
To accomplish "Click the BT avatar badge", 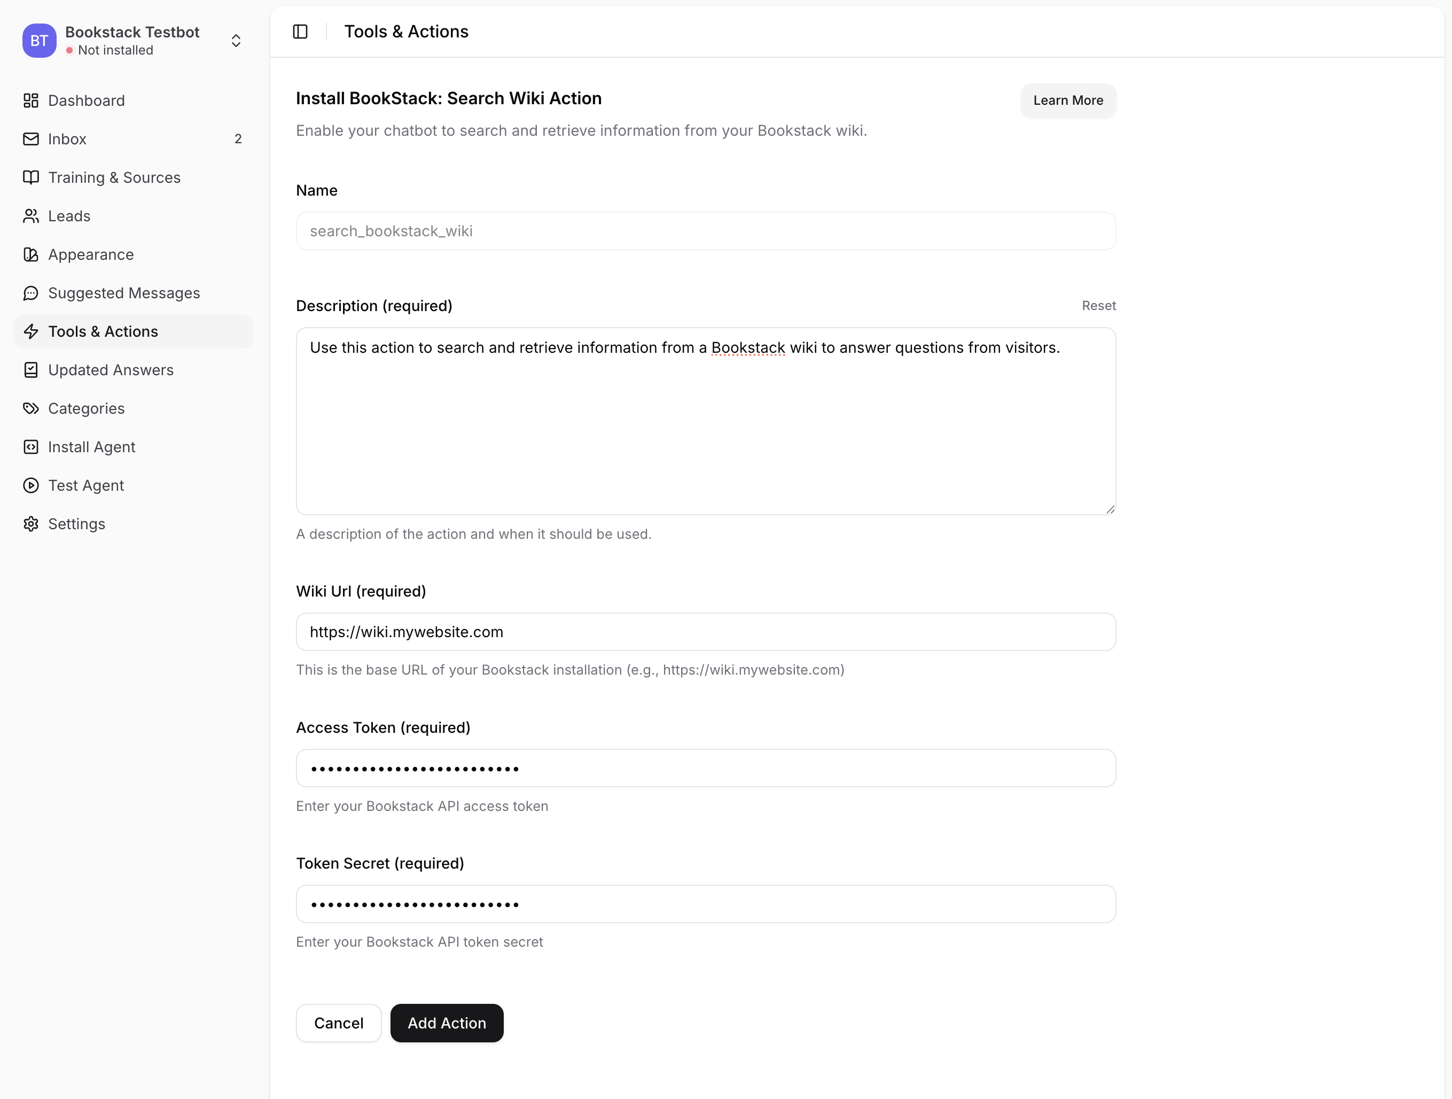I will pyautogui.click(x=38, y=41).
